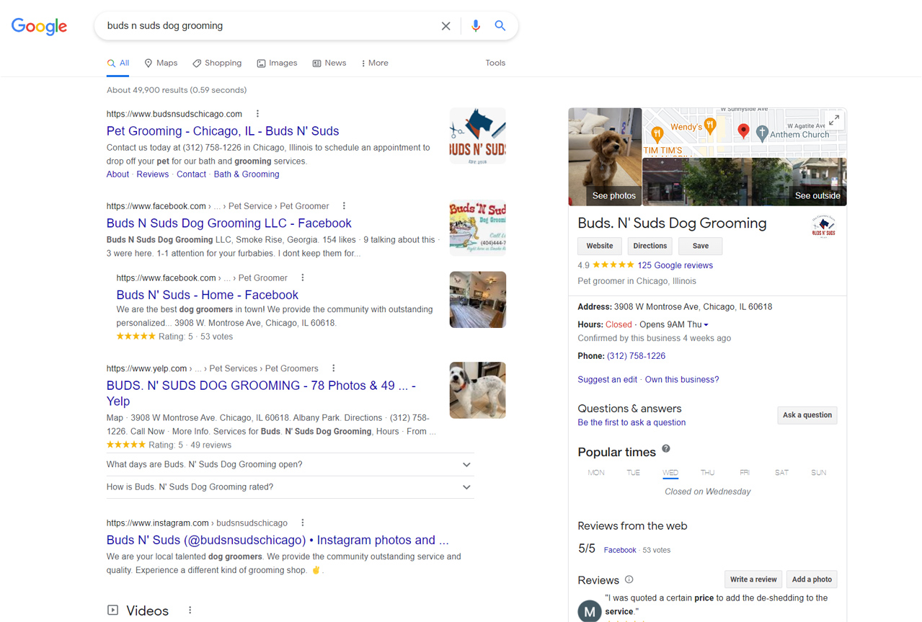Screen dimensions: 922x622
Task: Switch to the News tab
Action: [329, 63]
